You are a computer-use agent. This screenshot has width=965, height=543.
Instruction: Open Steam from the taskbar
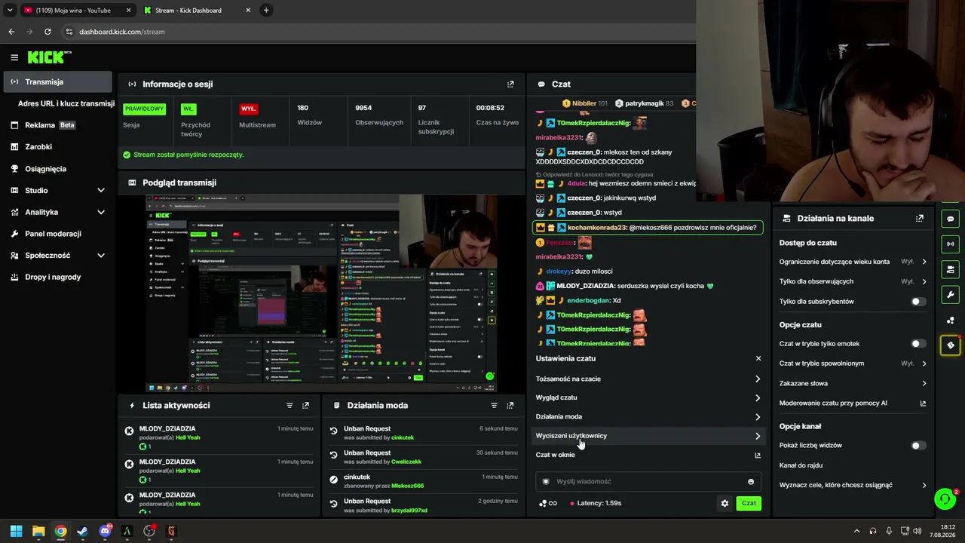pos(82,531)
